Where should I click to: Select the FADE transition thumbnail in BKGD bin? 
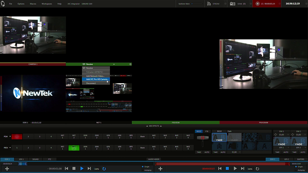[219, 137]
